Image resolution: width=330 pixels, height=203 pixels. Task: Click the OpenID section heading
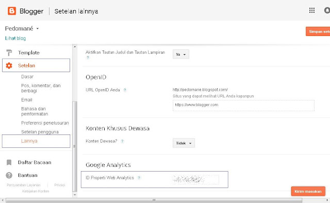point(96,77)
